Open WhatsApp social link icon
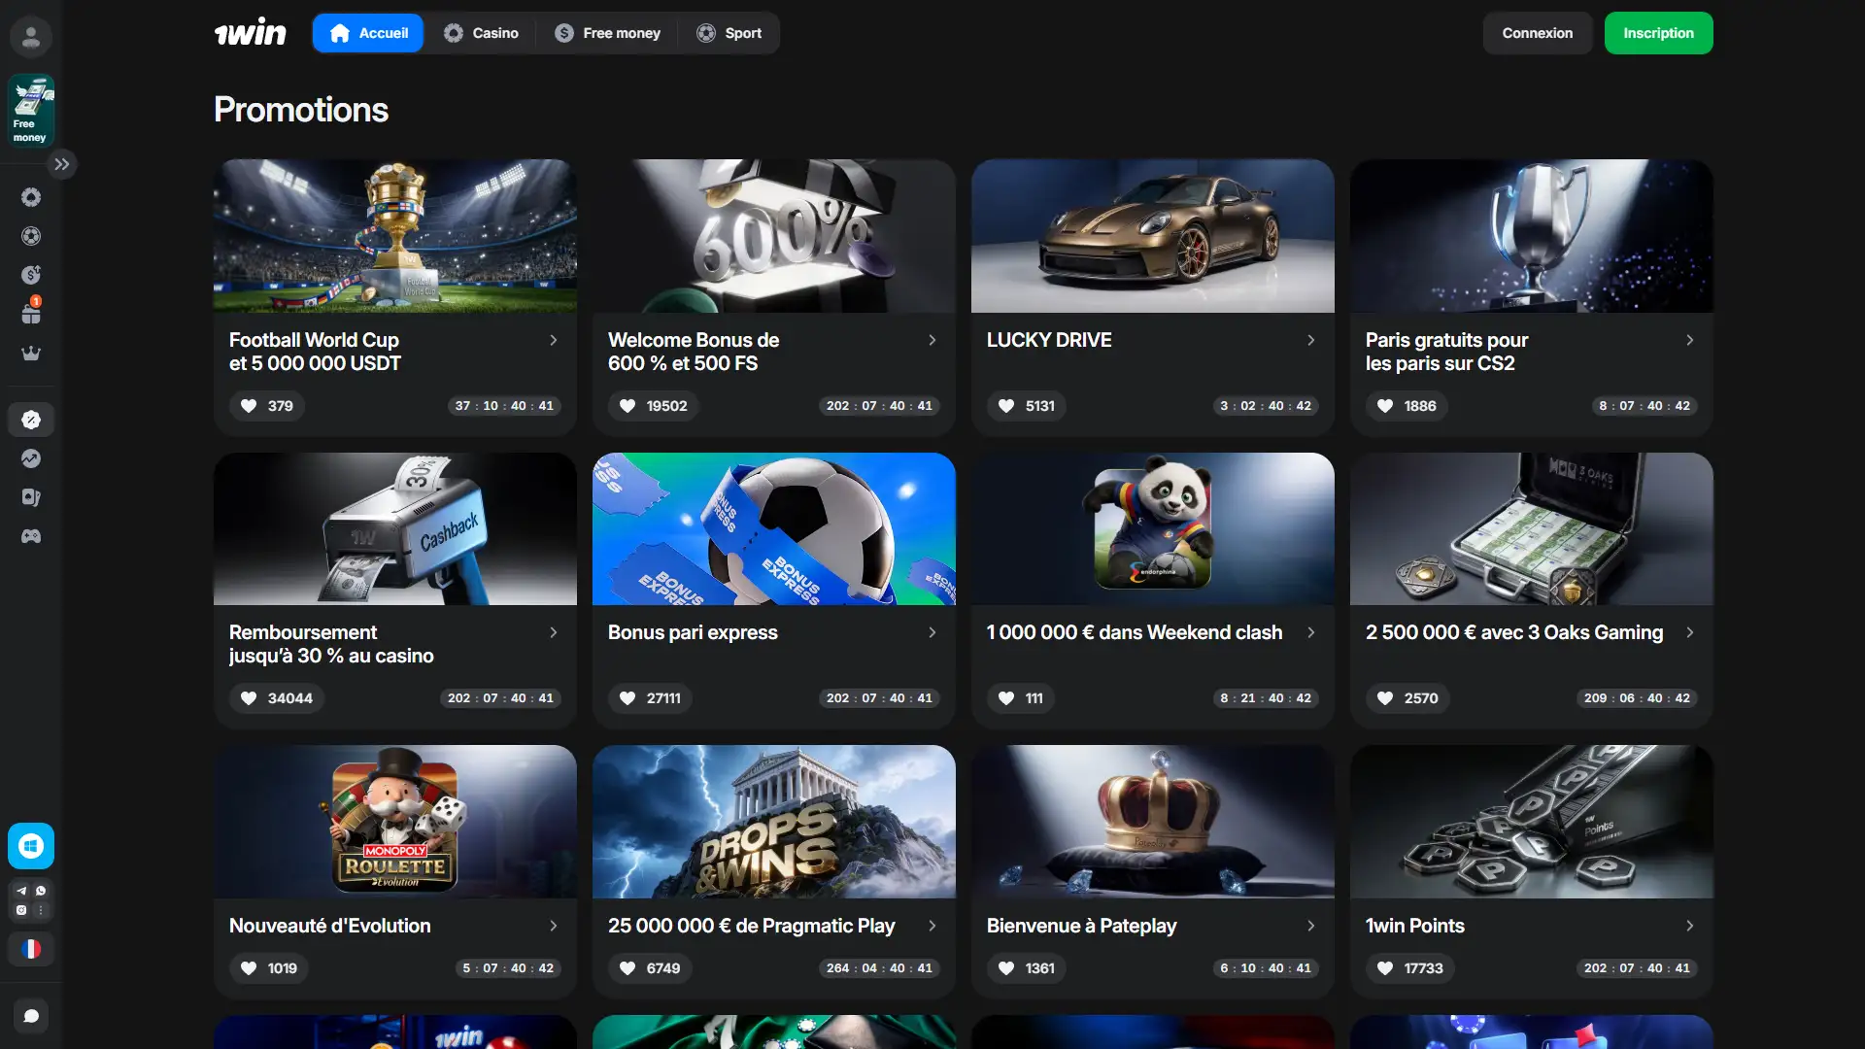This screenshot has height=1049, width=1865. pyautogui.click(x=41, y=891)
